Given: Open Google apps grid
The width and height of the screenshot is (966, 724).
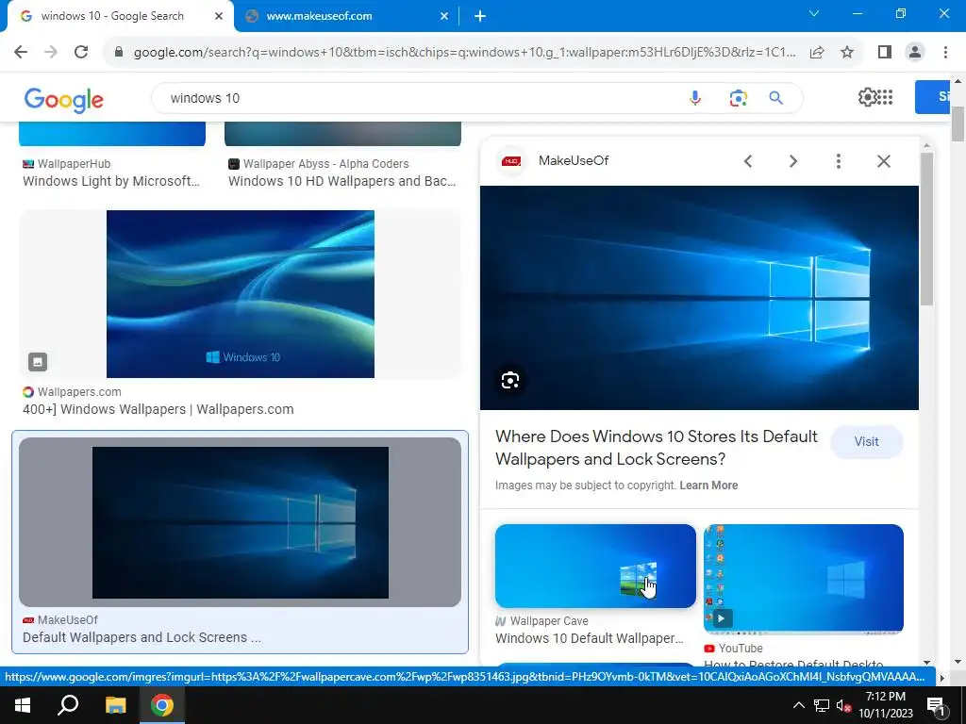Looking at the screenshot, I should click(x=885, y=97).
